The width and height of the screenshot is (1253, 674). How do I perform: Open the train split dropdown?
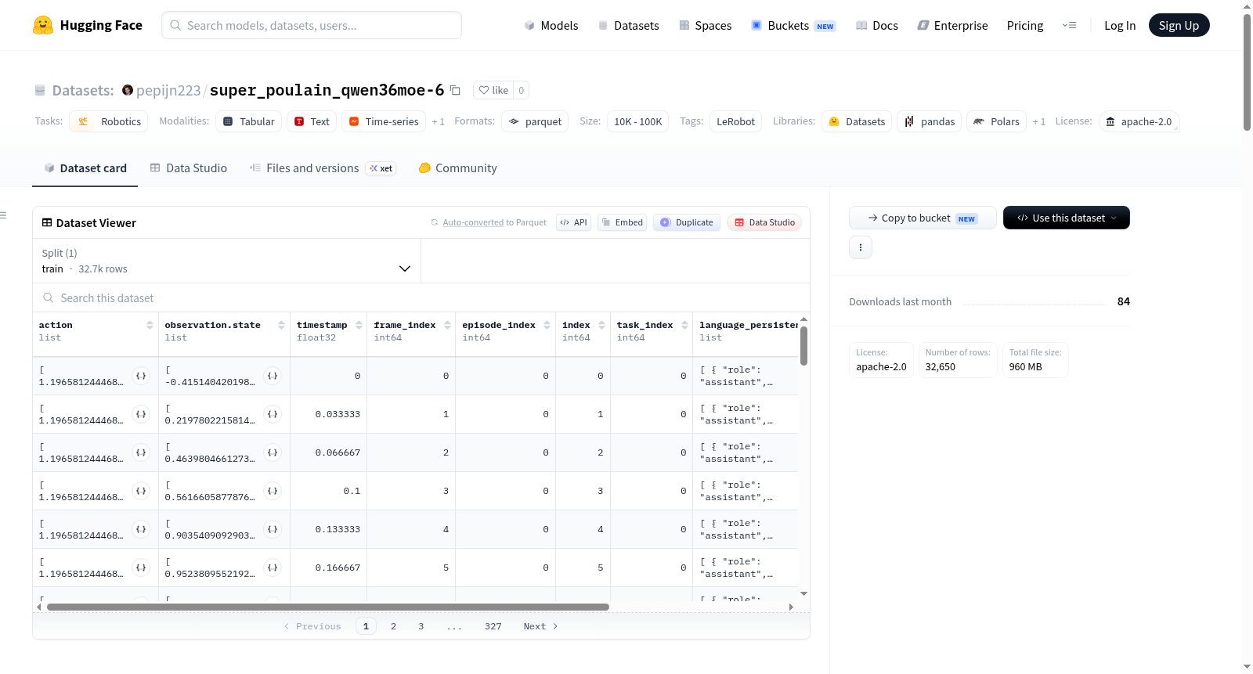coord(226,261)
